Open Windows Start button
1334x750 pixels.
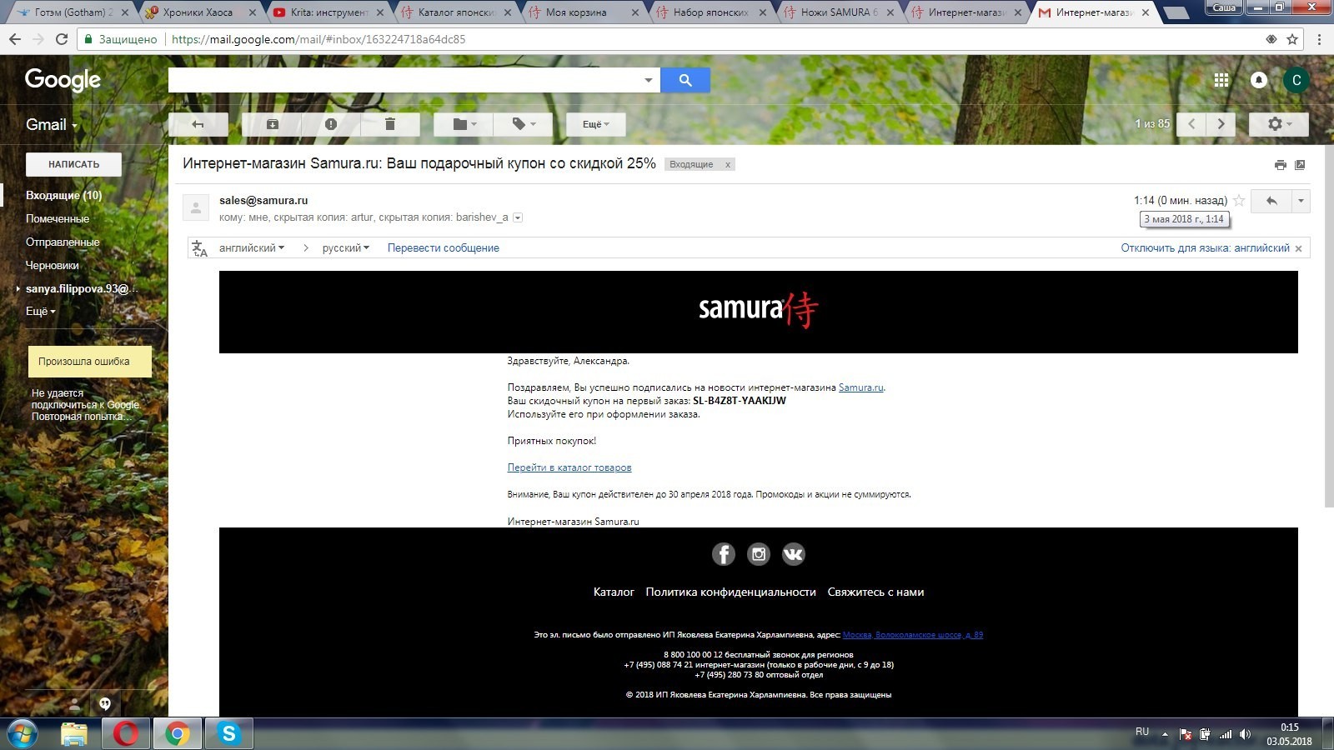pyautogui.click(x=22, y=734)
